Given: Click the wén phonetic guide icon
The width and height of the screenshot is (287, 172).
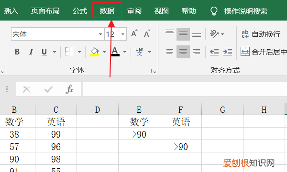Looking at the screenshot, I should (140, 52).
